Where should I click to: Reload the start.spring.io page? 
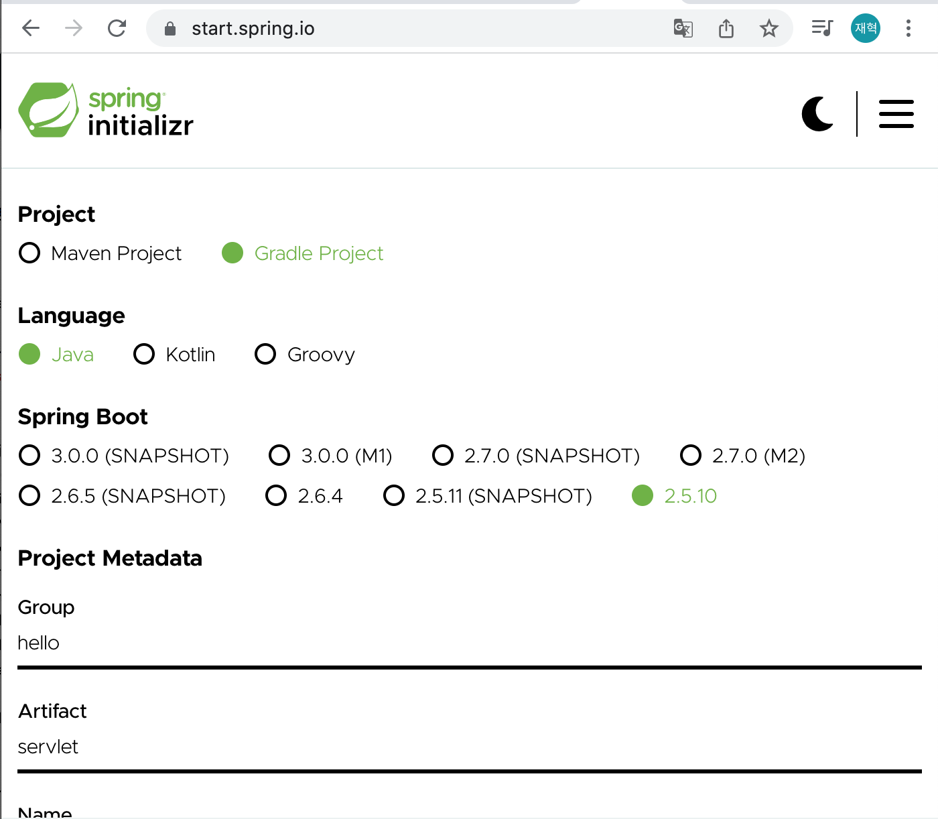117,28
